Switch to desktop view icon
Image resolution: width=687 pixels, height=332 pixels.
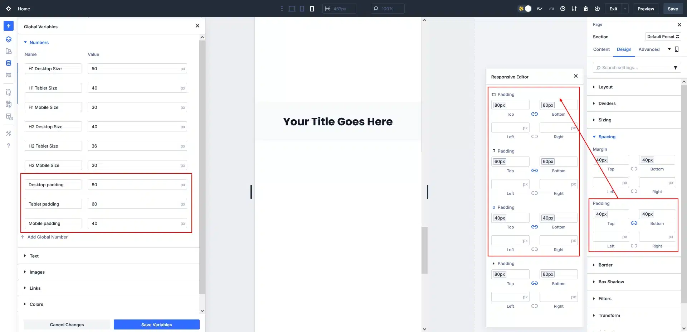(292, 9)
